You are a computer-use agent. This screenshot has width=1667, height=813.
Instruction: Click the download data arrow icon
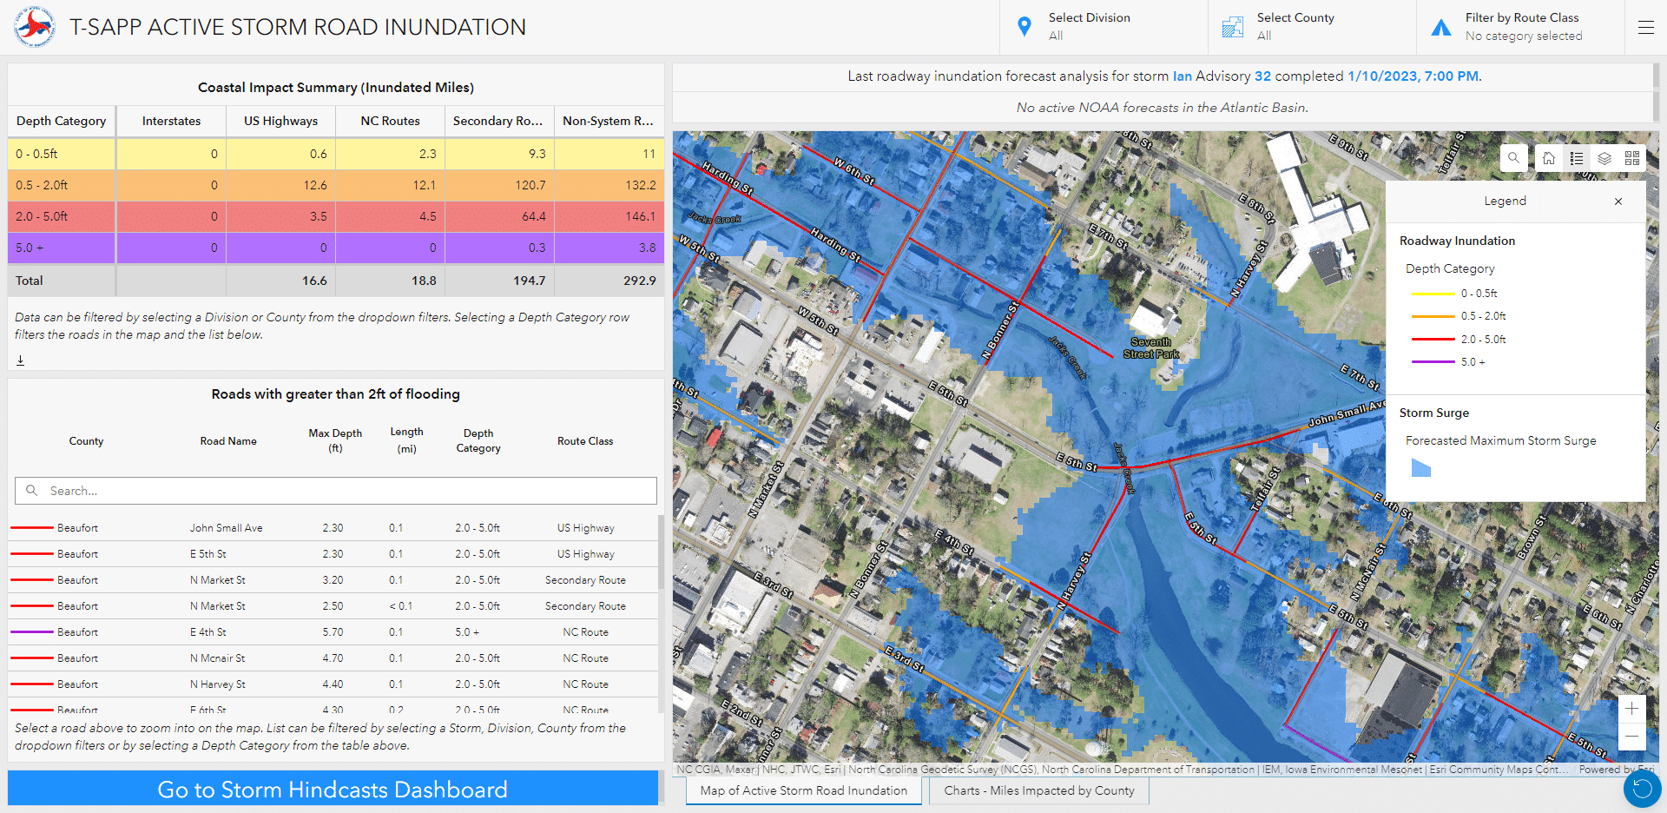coord(21,359)
